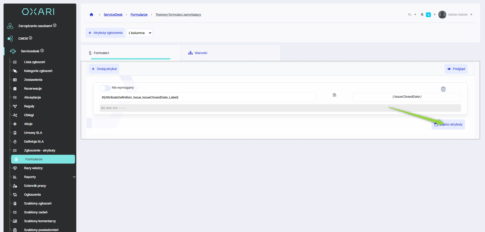This screenshot has width=485, height=232.
Task: Click the CMDB sidebar icon
Action: click(10, 39)
